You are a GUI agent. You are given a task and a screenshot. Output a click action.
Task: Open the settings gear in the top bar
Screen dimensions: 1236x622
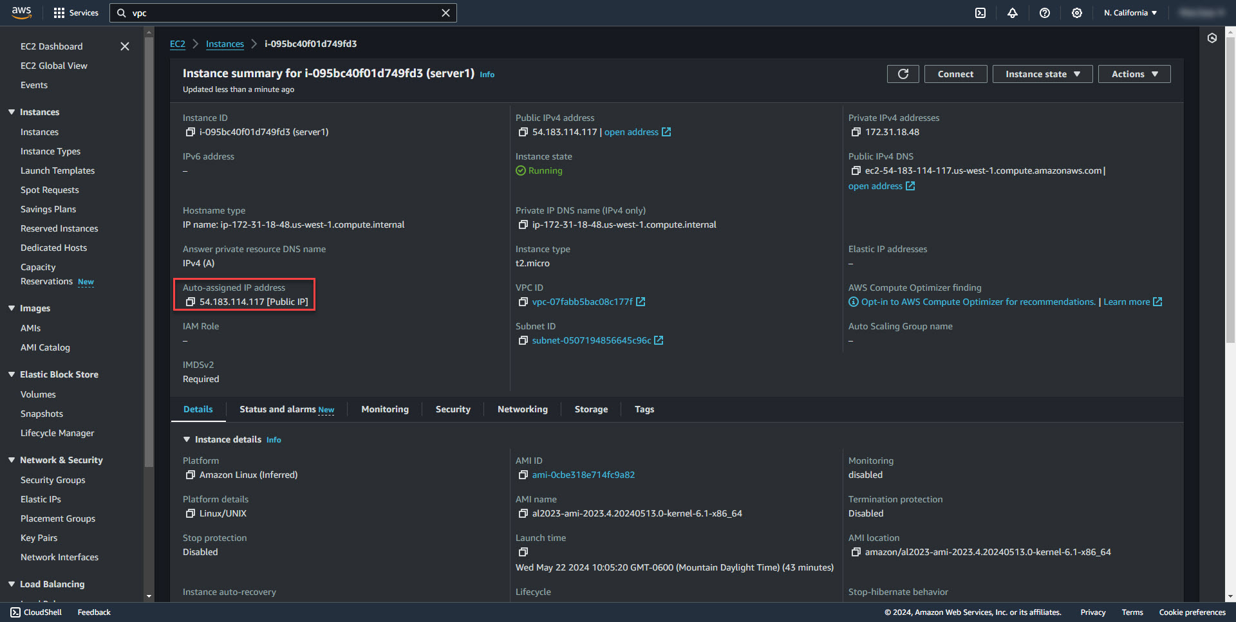pyautogui.click(x=1077, y=13)
